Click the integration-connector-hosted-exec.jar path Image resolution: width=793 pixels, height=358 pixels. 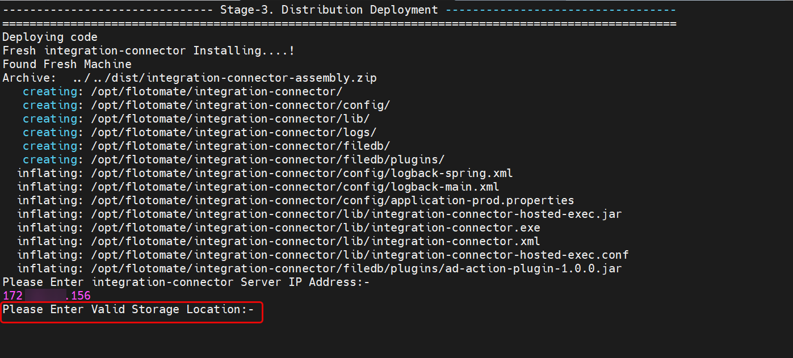[356, 214]
